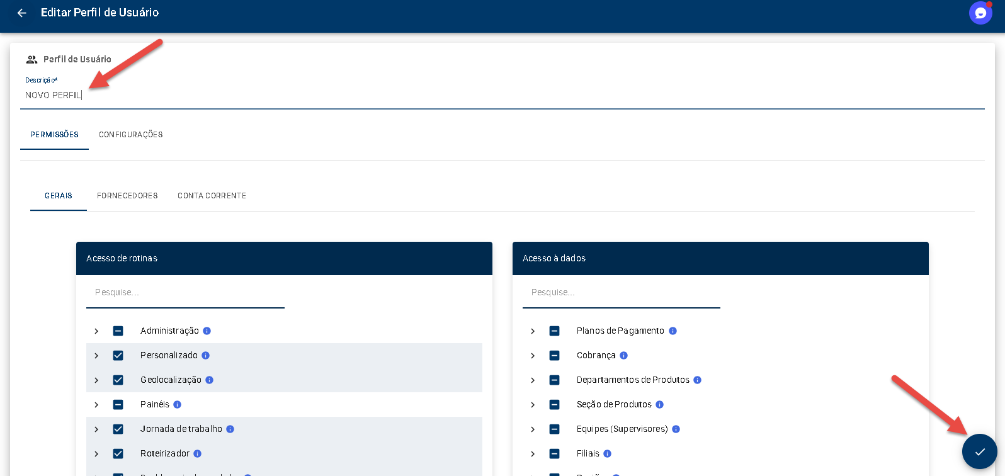
Task: Show info for Cobrança
Action: click(623, 355)
